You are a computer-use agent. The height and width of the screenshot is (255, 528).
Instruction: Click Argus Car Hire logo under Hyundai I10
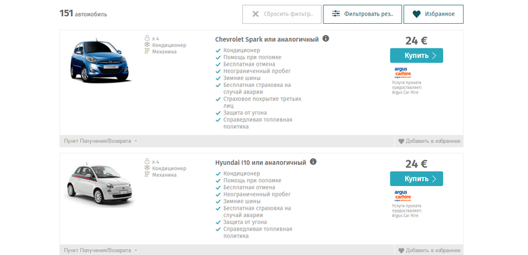tap(402, 196)
